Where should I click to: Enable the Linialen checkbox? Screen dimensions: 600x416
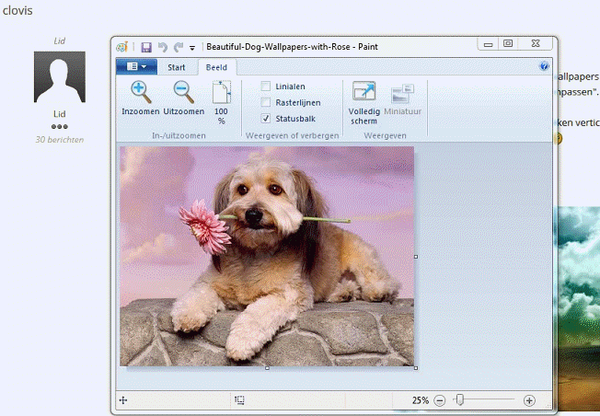point(266,87)
